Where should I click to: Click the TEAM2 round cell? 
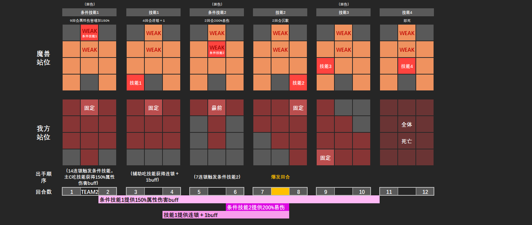pos(89,192)
